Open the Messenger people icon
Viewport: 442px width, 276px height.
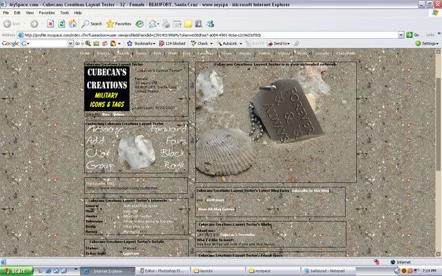210,24
